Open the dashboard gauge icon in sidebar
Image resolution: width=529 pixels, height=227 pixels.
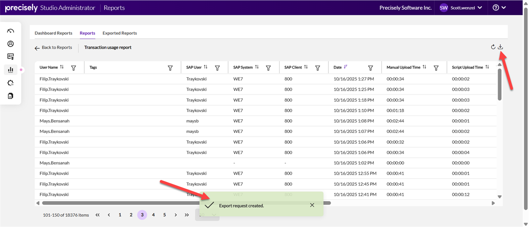pyautogui.click(x=11, y=31)
